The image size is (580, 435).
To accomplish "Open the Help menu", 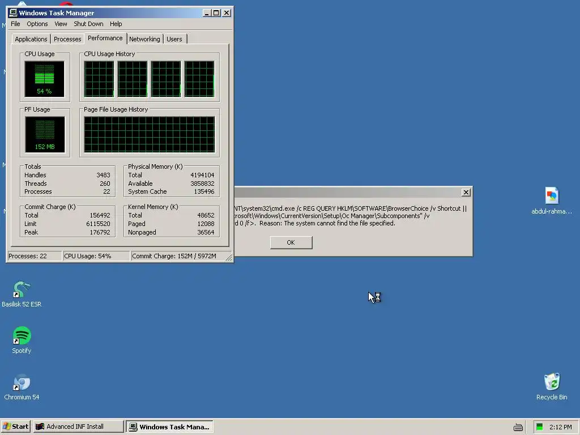I will [116, 24].
